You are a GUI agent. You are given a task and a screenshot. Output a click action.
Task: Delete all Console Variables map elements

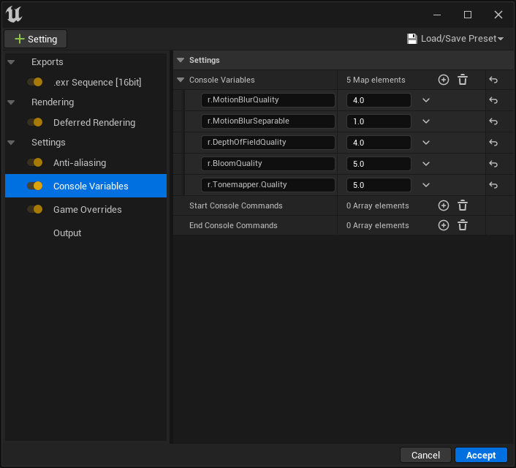click(462, 80)
